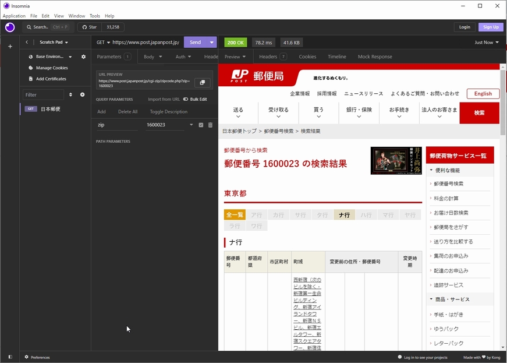Viewport: 507px width, 363px height.
Task: Click Import from URL
Action: 164,99
